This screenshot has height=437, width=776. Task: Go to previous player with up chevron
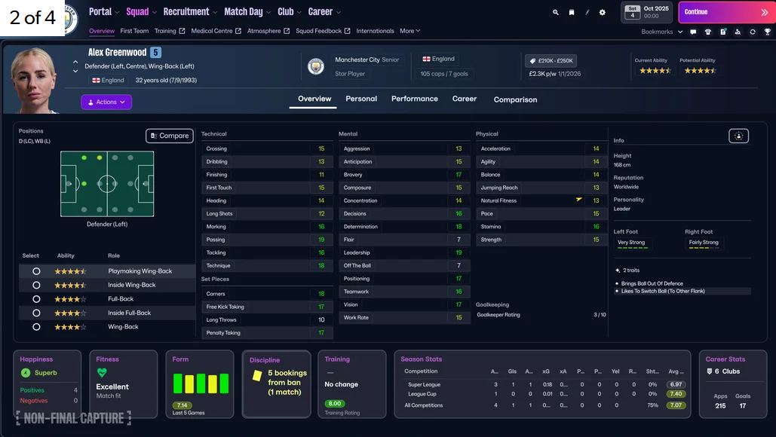pos(75,63)
